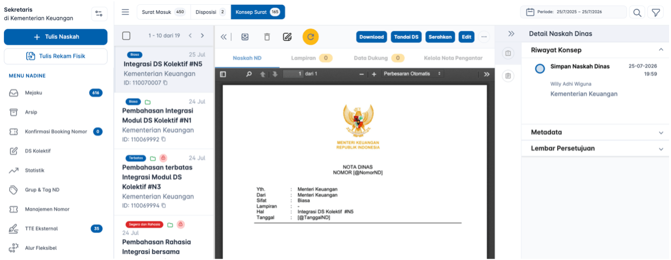Screen dimensions: 671x260
Task: Open Pembahasan Integrasi Modul DS Kolektif #N1
Action: tap(164, 121)
